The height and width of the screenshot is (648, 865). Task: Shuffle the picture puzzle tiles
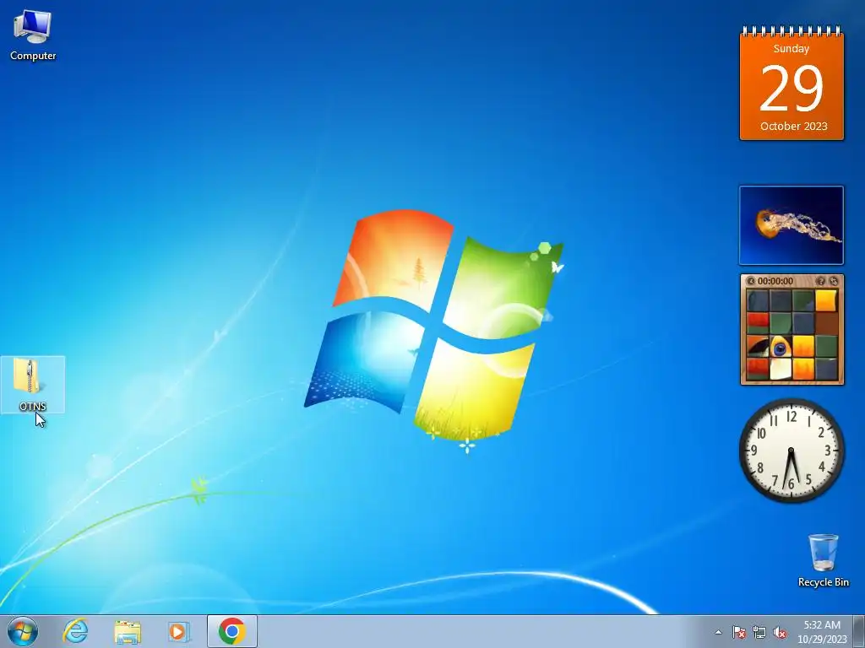[x=834, y=281]
